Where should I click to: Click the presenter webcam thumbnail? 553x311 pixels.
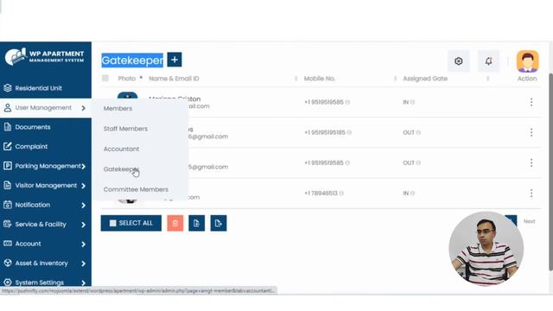tap(486, 249)
